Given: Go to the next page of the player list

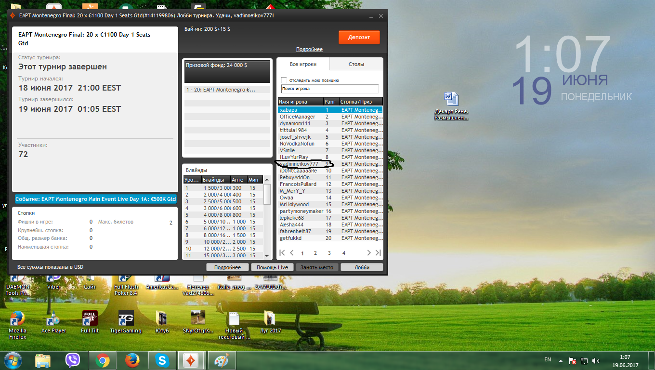Looking at the screenshot, I should tap(369, 252).
